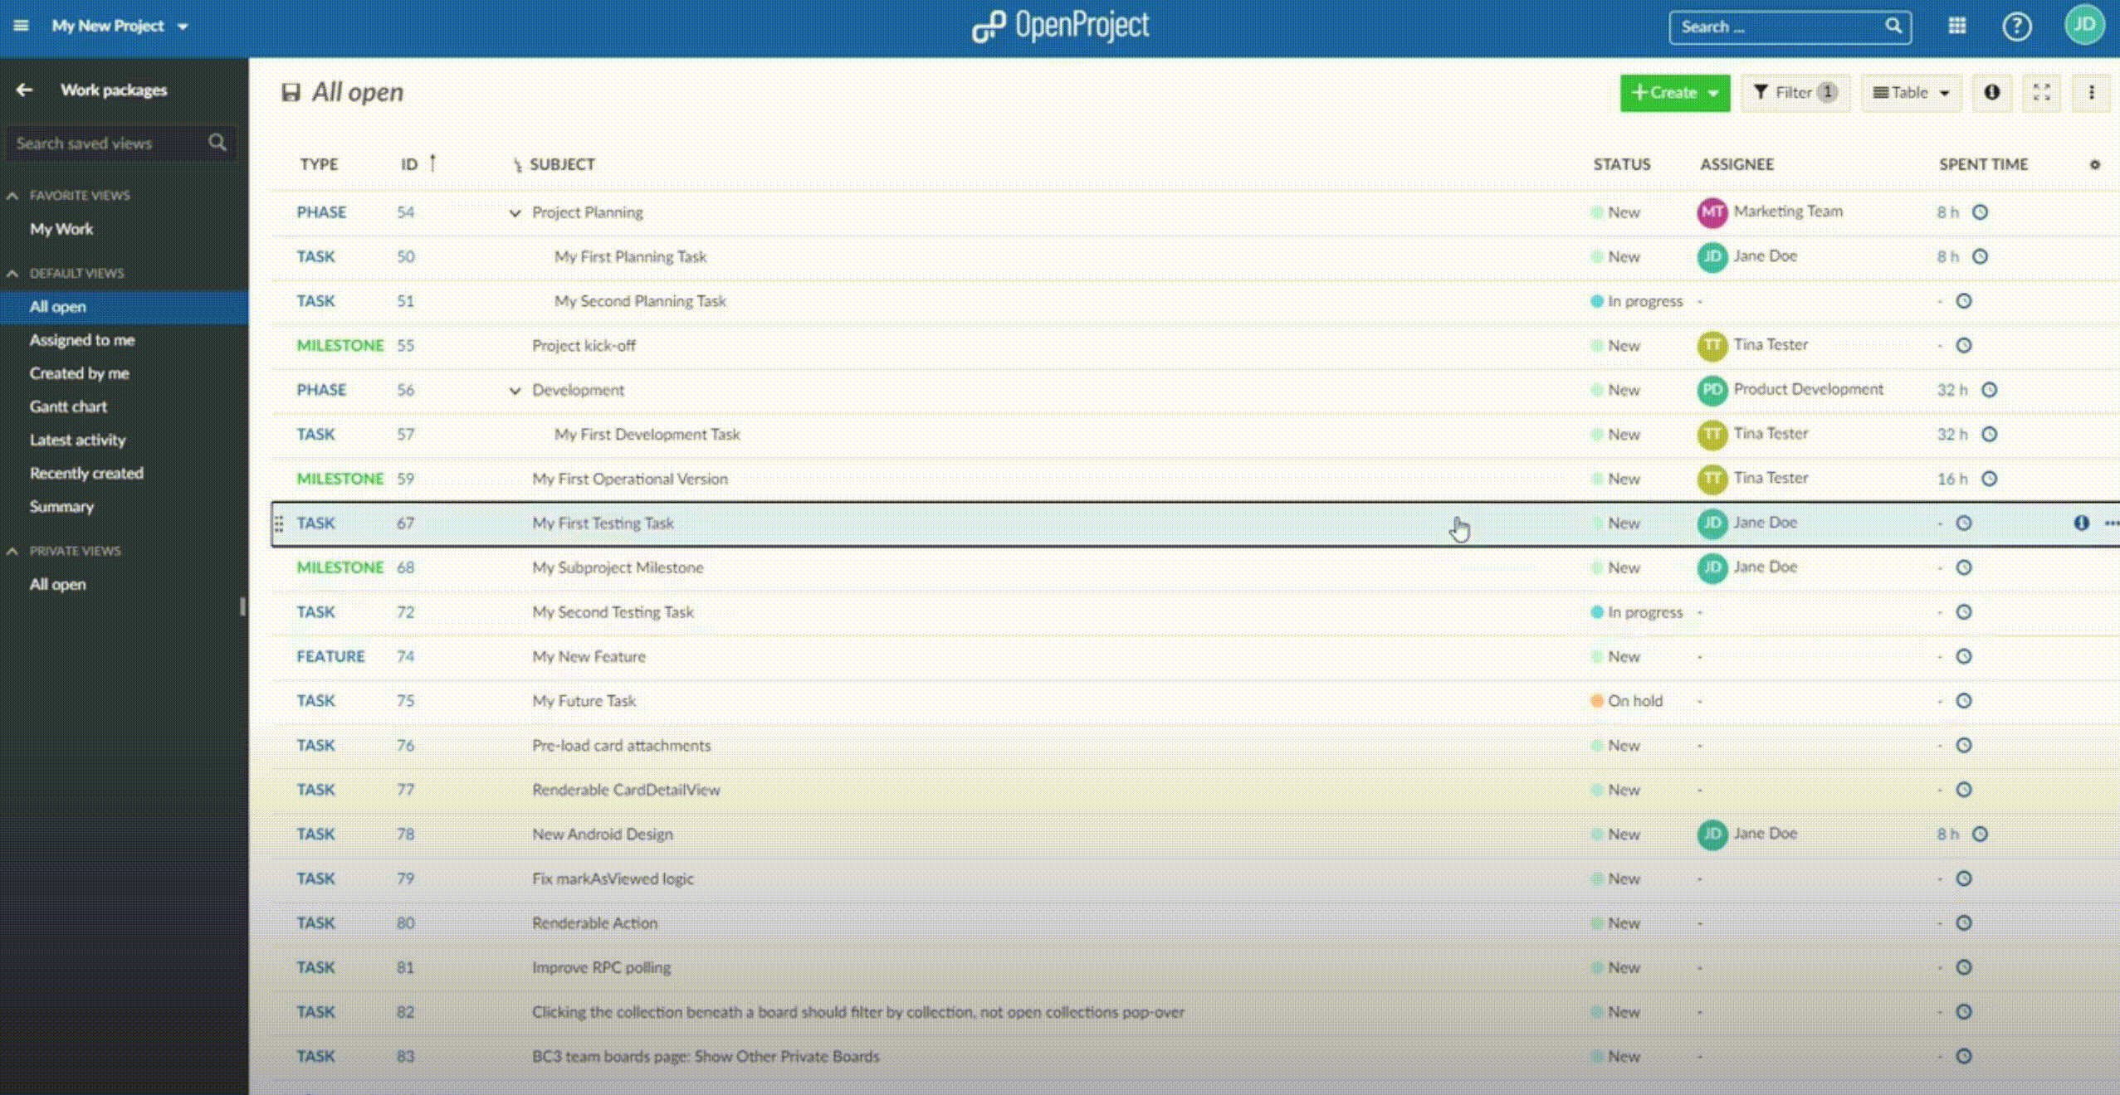Open the main hamburger navigation menu

(21, 25)
